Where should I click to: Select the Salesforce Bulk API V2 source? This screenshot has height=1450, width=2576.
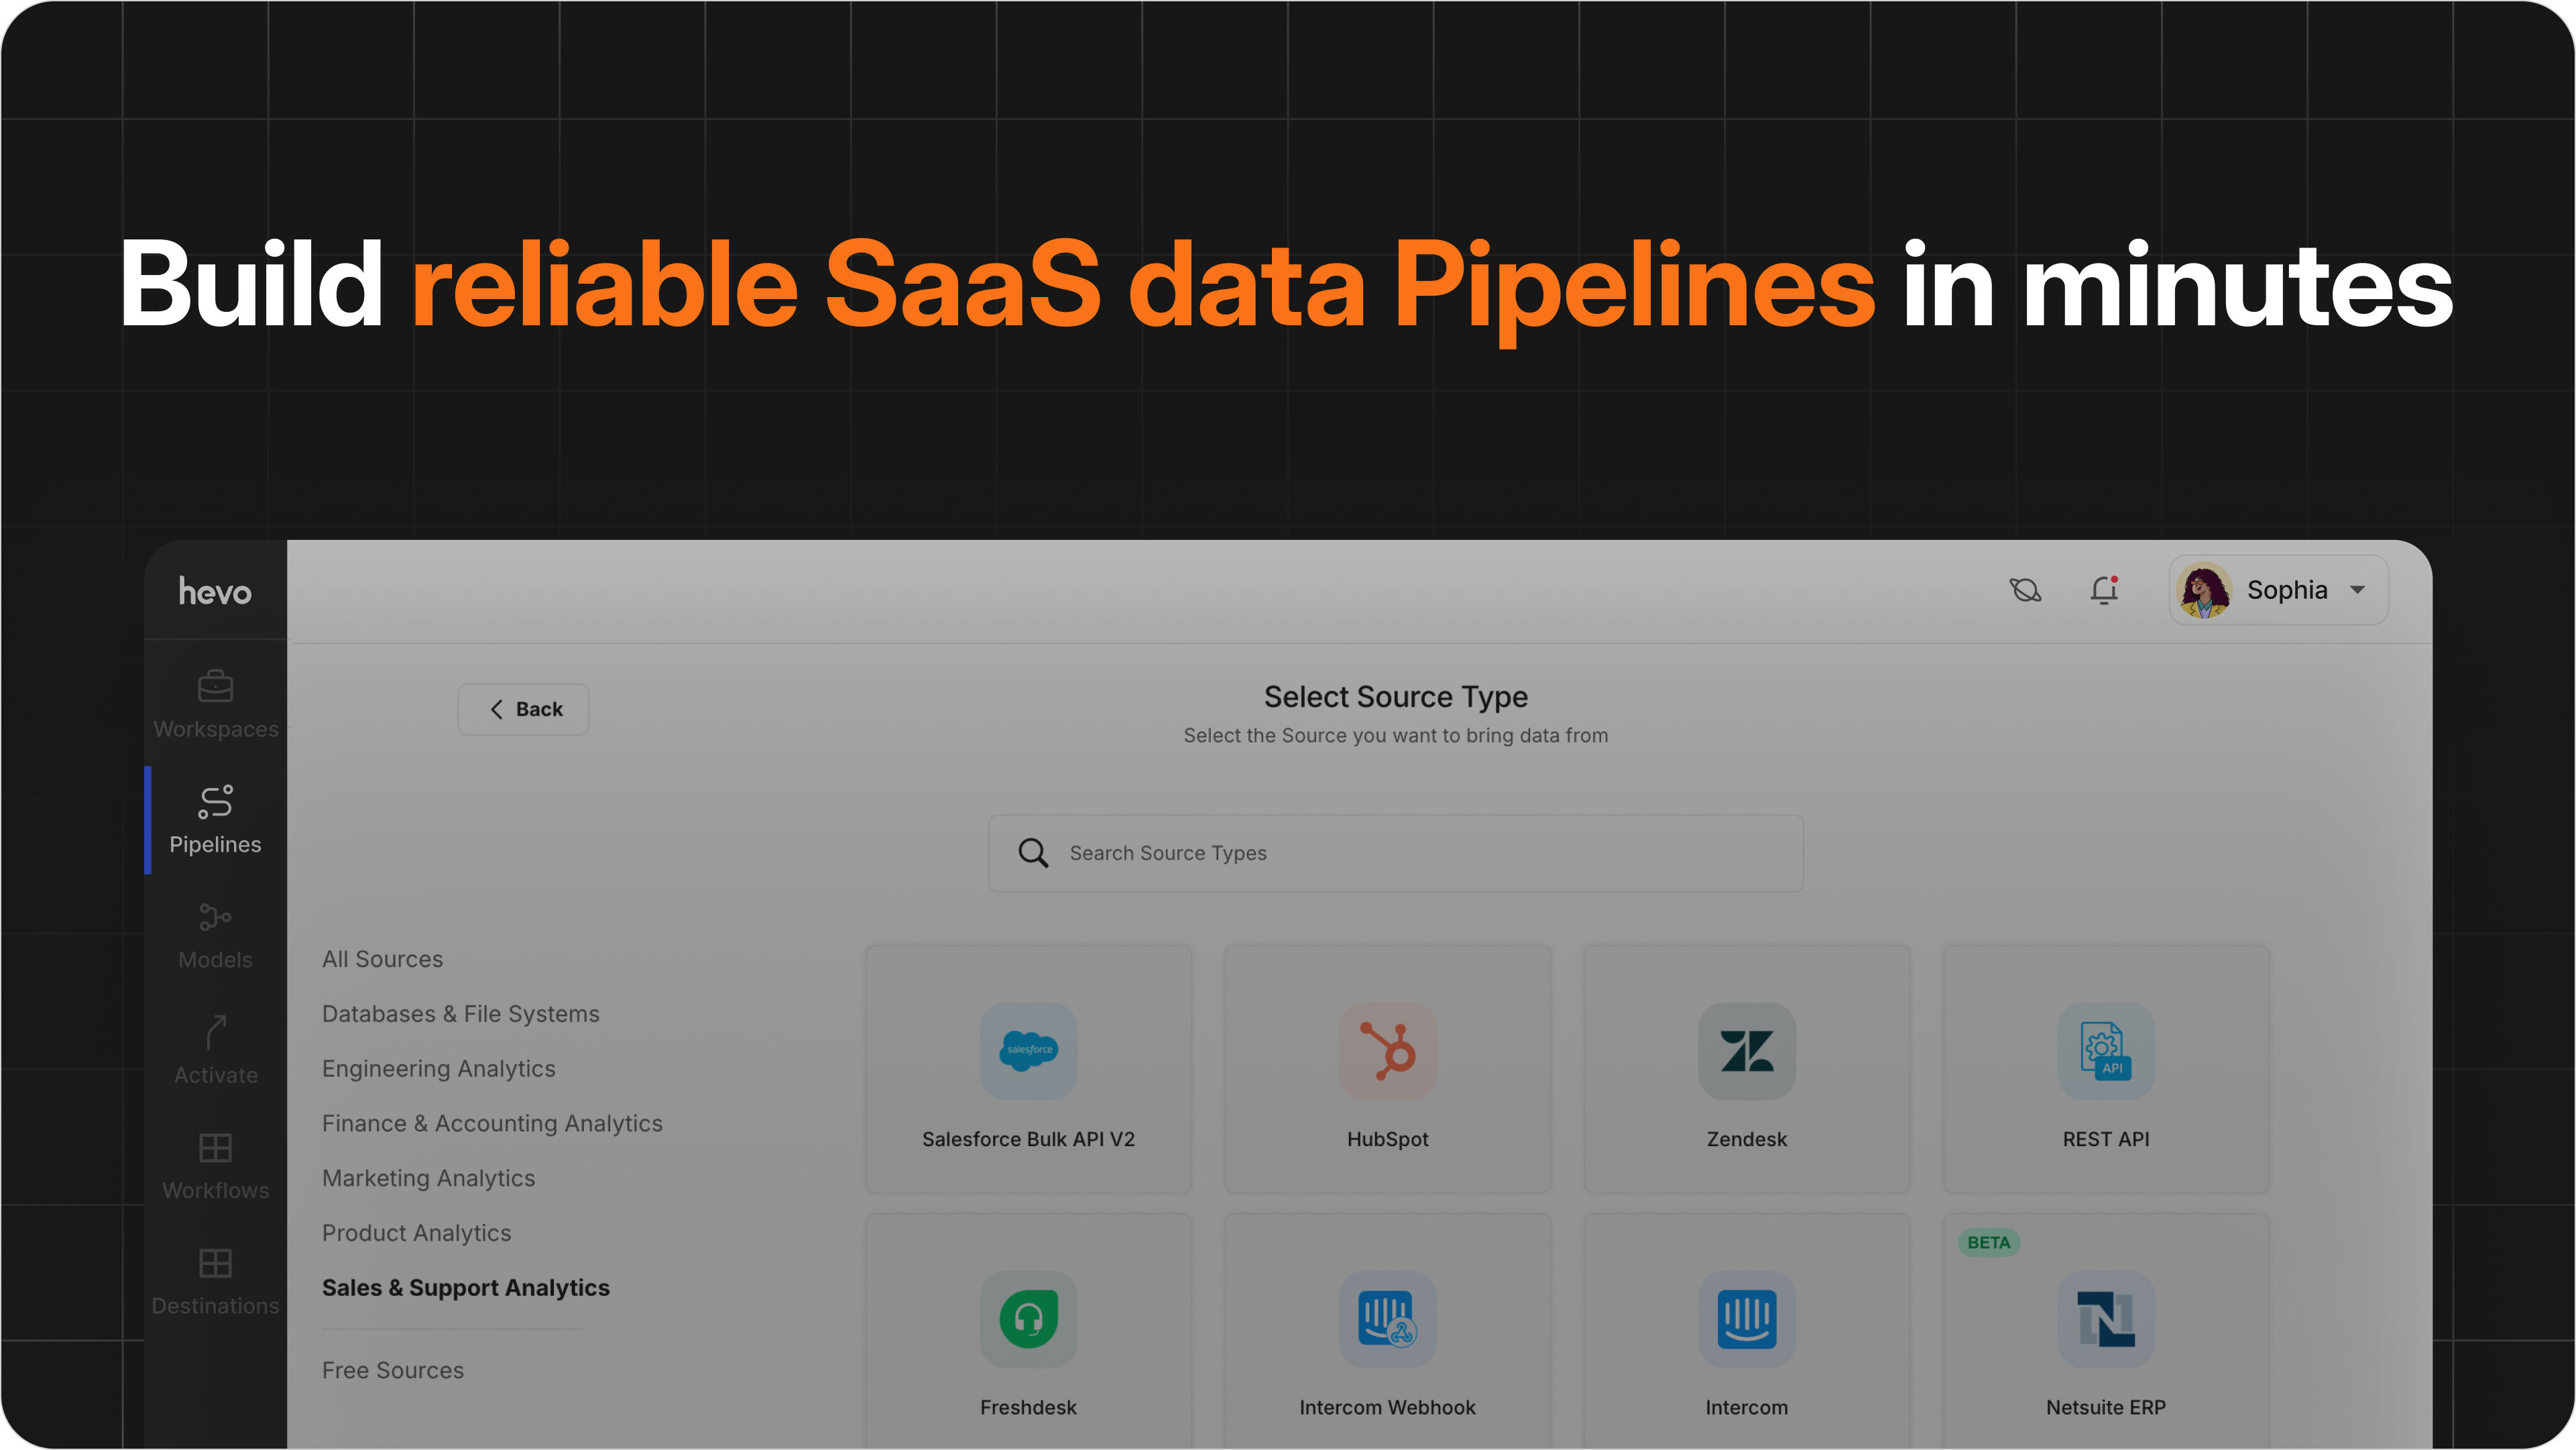1028,1070
